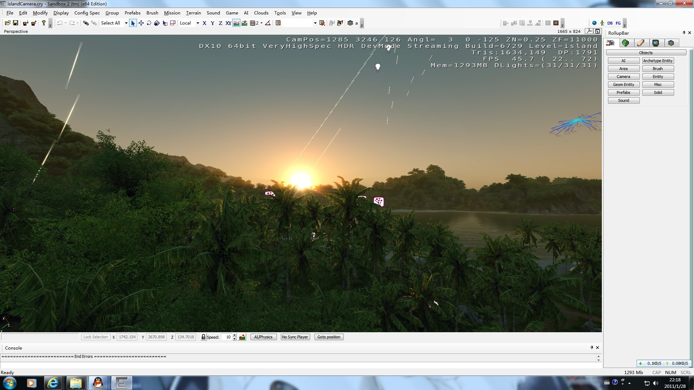Image resolution: width=694 pixels, height=390 pixels.
Task: Click the Geom Entity object button
Action: coord(624,84)
